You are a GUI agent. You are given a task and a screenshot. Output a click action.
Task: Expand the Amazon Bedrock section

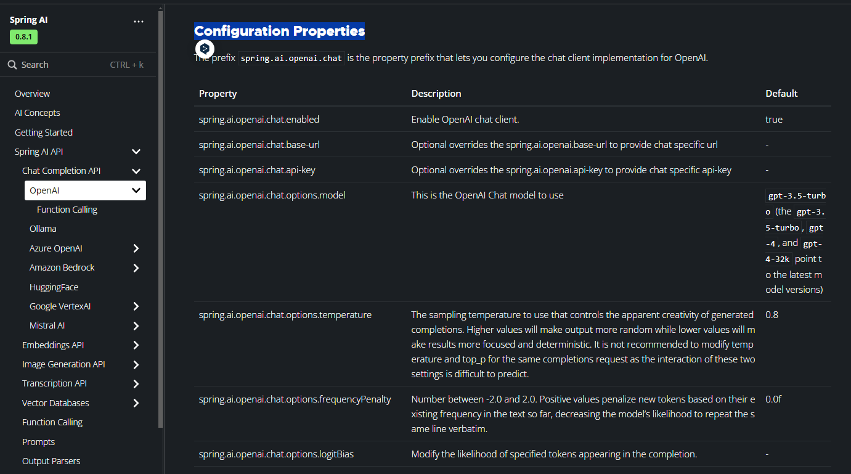136,268
